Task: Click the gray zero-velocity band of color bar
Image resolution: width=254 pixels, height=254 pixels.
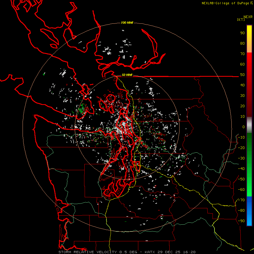Action: pos(249,125)
